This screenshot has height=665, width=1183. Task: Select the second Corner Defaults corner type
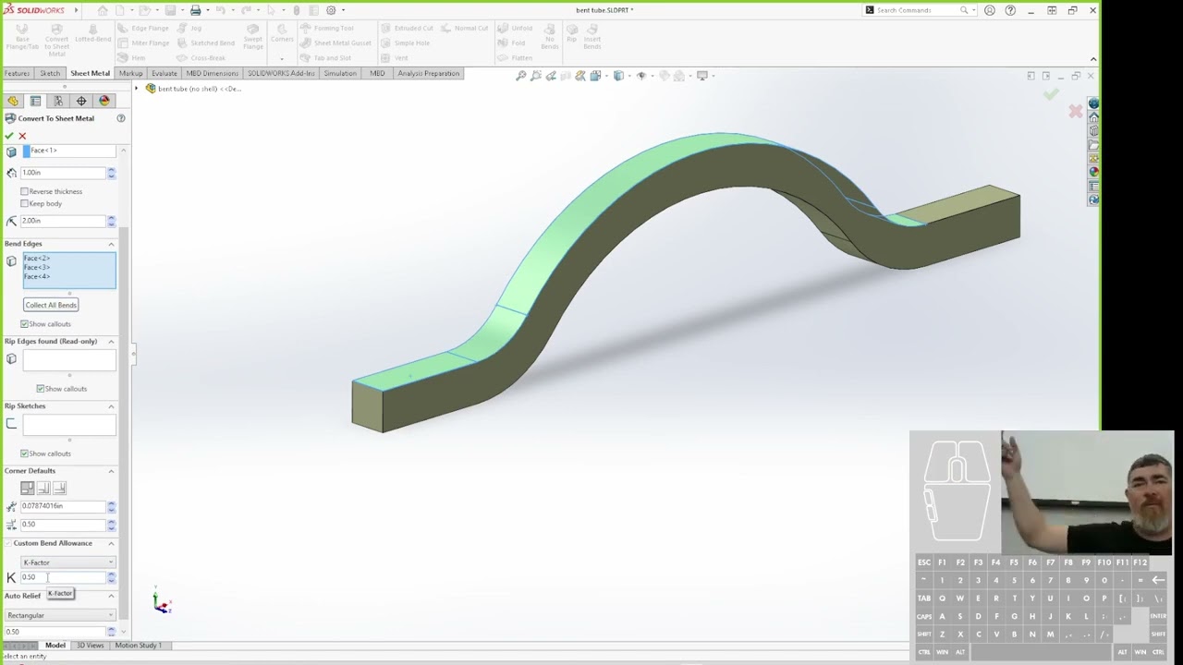click(43, 488)
